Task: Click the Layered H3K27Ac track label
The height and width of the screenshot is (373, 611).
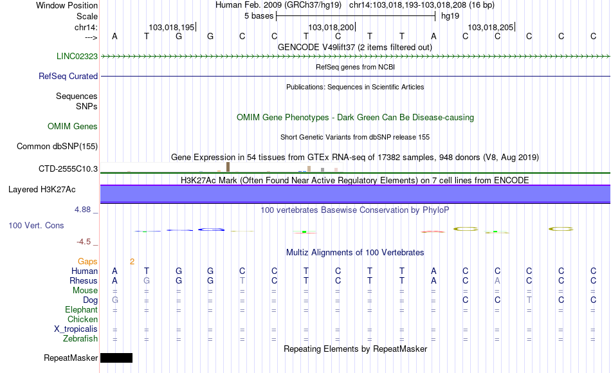Action: point(42,190)
